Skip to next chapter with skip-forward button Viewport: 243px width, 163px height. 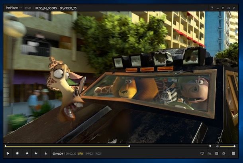tap(36, 153)
